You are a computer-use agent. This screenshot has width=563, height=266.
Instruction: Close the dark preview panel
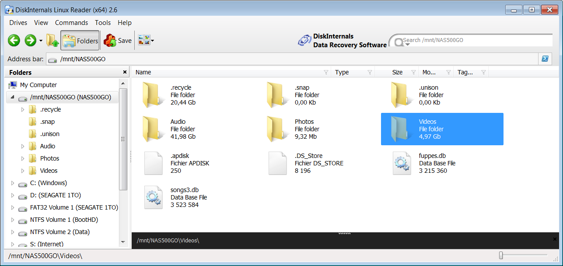tap(555, 239)
